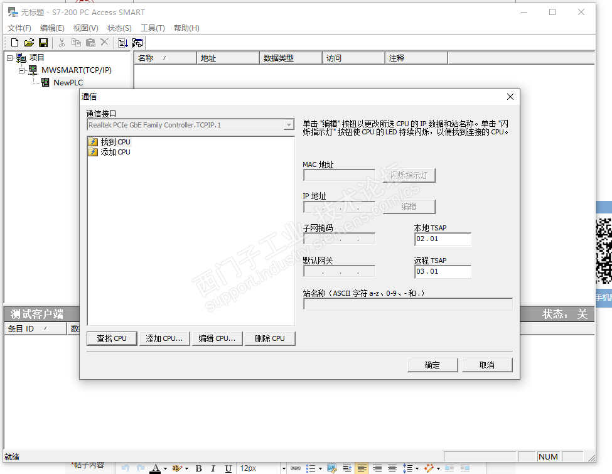This screenshot has width=612, height=474.
Task: Click the insert link chain icon
Action: click(x=296, y=468)
